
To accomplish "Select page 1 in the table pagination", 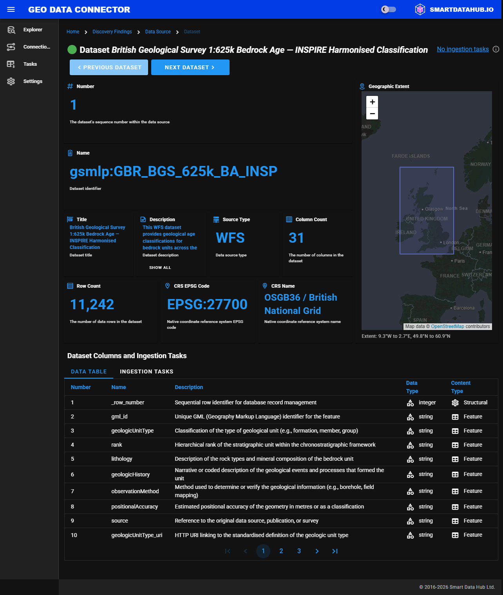I will (x=263, y=551).
